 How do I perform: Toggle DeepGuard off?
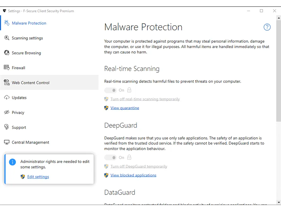(x=111, y=157)
